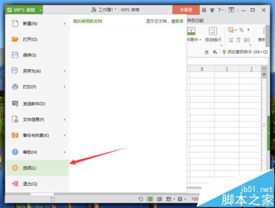Expand the File Info (文件信息) submenu arrow
Image resolution: width=275 pixels, height=208 pixels.
[x=65, y=119]
